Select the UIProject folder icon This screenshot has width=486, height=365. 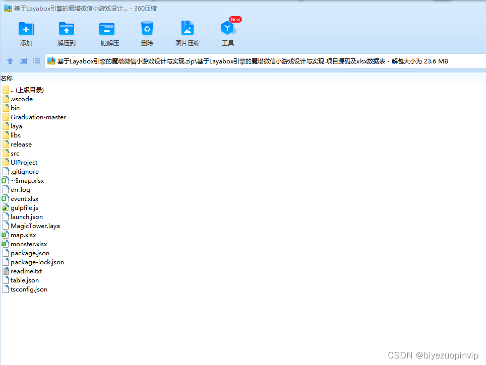click(x=6, y=163)
